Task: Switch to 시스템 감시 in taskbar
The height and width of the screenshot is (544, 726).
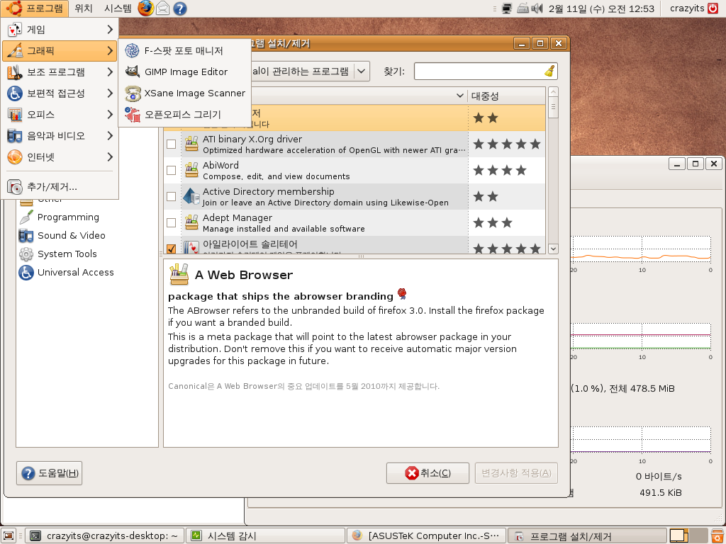Action: [x=266, y=535]
